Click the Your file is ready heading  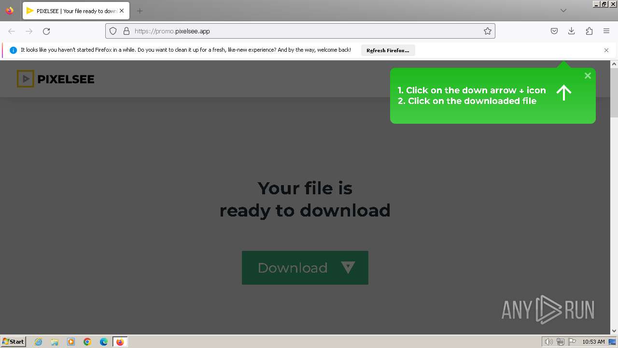305,199
